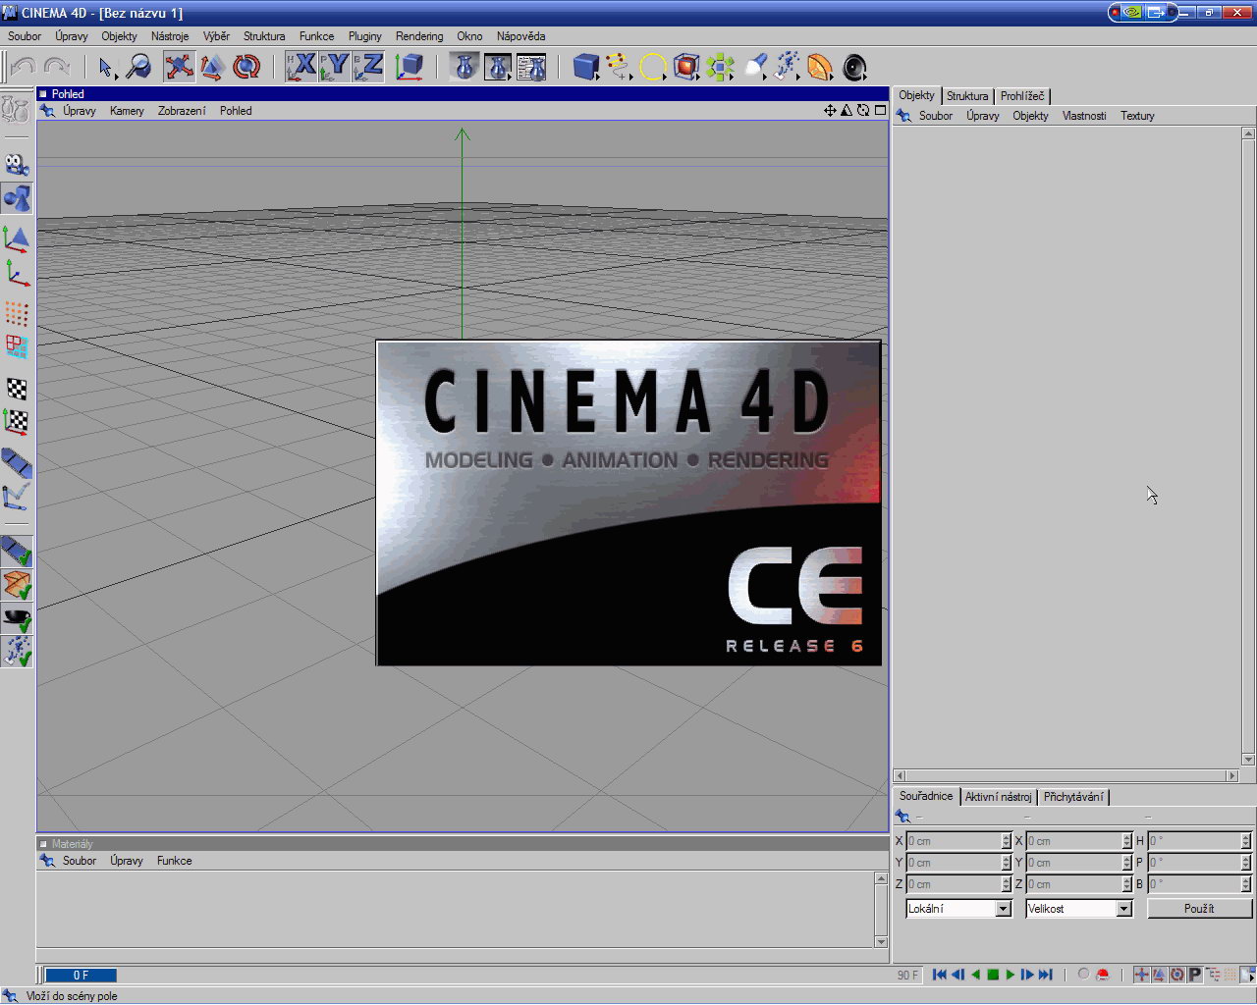Screen dimensions: 1257x1005
Task: Open the Lokální coordinate dropdown
Action: tap(958, 909)
